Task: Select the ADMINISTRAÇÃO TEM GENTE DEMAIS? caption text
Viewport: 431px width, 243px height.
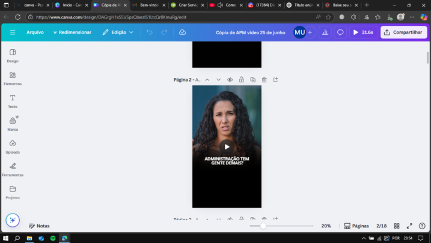Action: [x=227, y=161]
